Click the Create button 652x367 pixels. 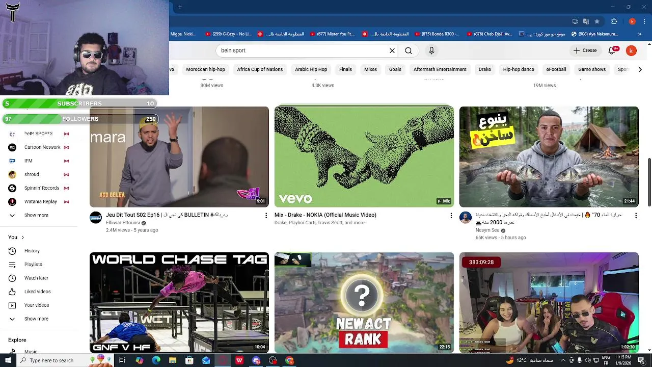pos(585,50)
